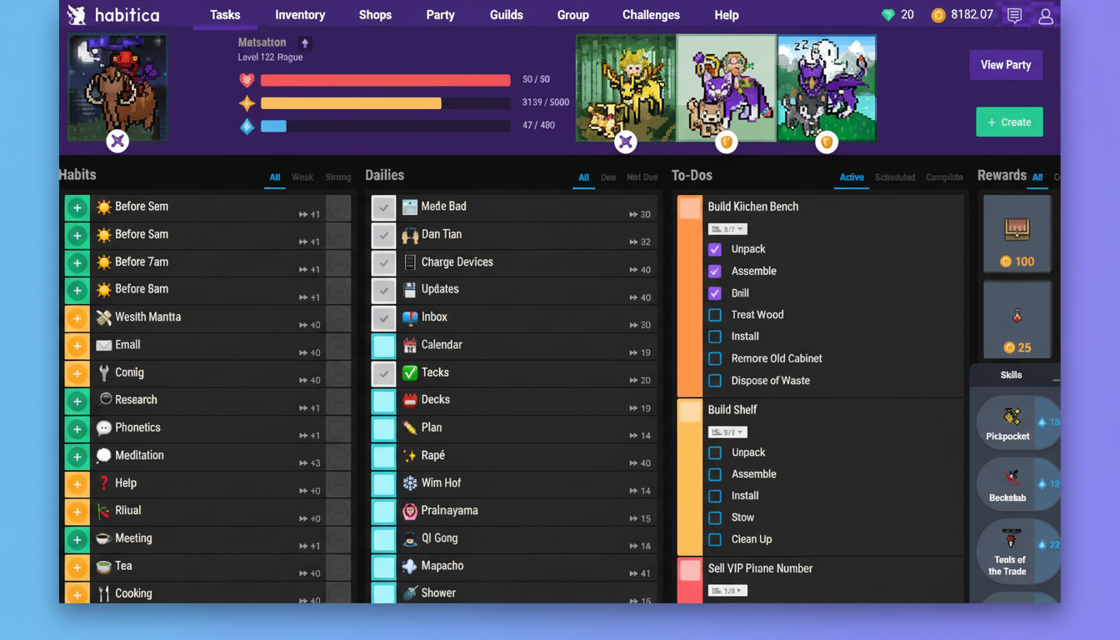Click the middle party member avatar
Viewport: 1120px width, 640px height.
(x=726, y=87)
